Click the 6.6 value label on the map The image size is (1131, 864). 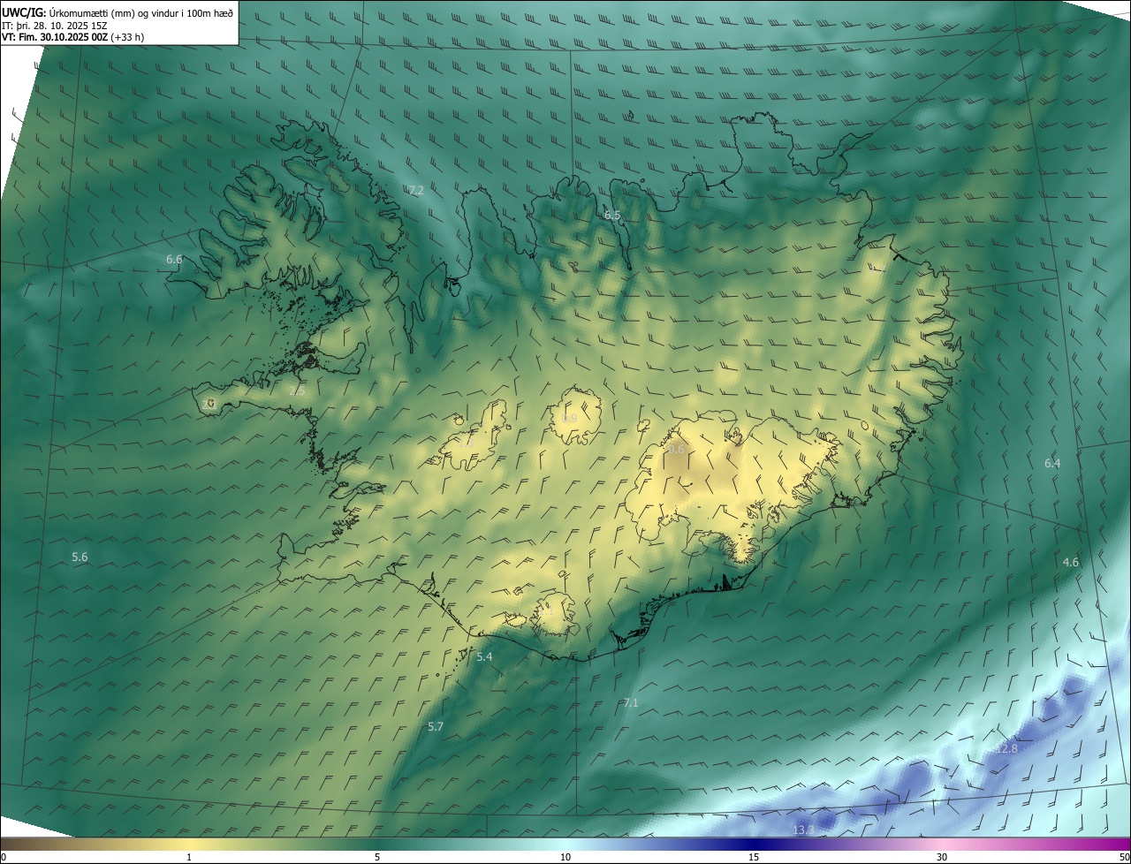pos(174,259)
